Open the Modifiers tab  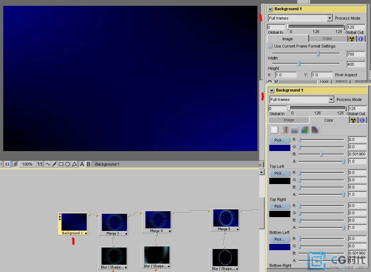pyautogui.click(x=363, y=81)
